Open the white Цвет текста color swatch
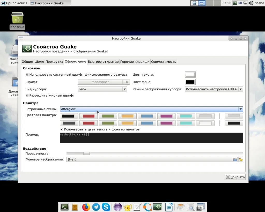Image resolution: width=265 pixels, height=212 pixels. coord(190,75)
